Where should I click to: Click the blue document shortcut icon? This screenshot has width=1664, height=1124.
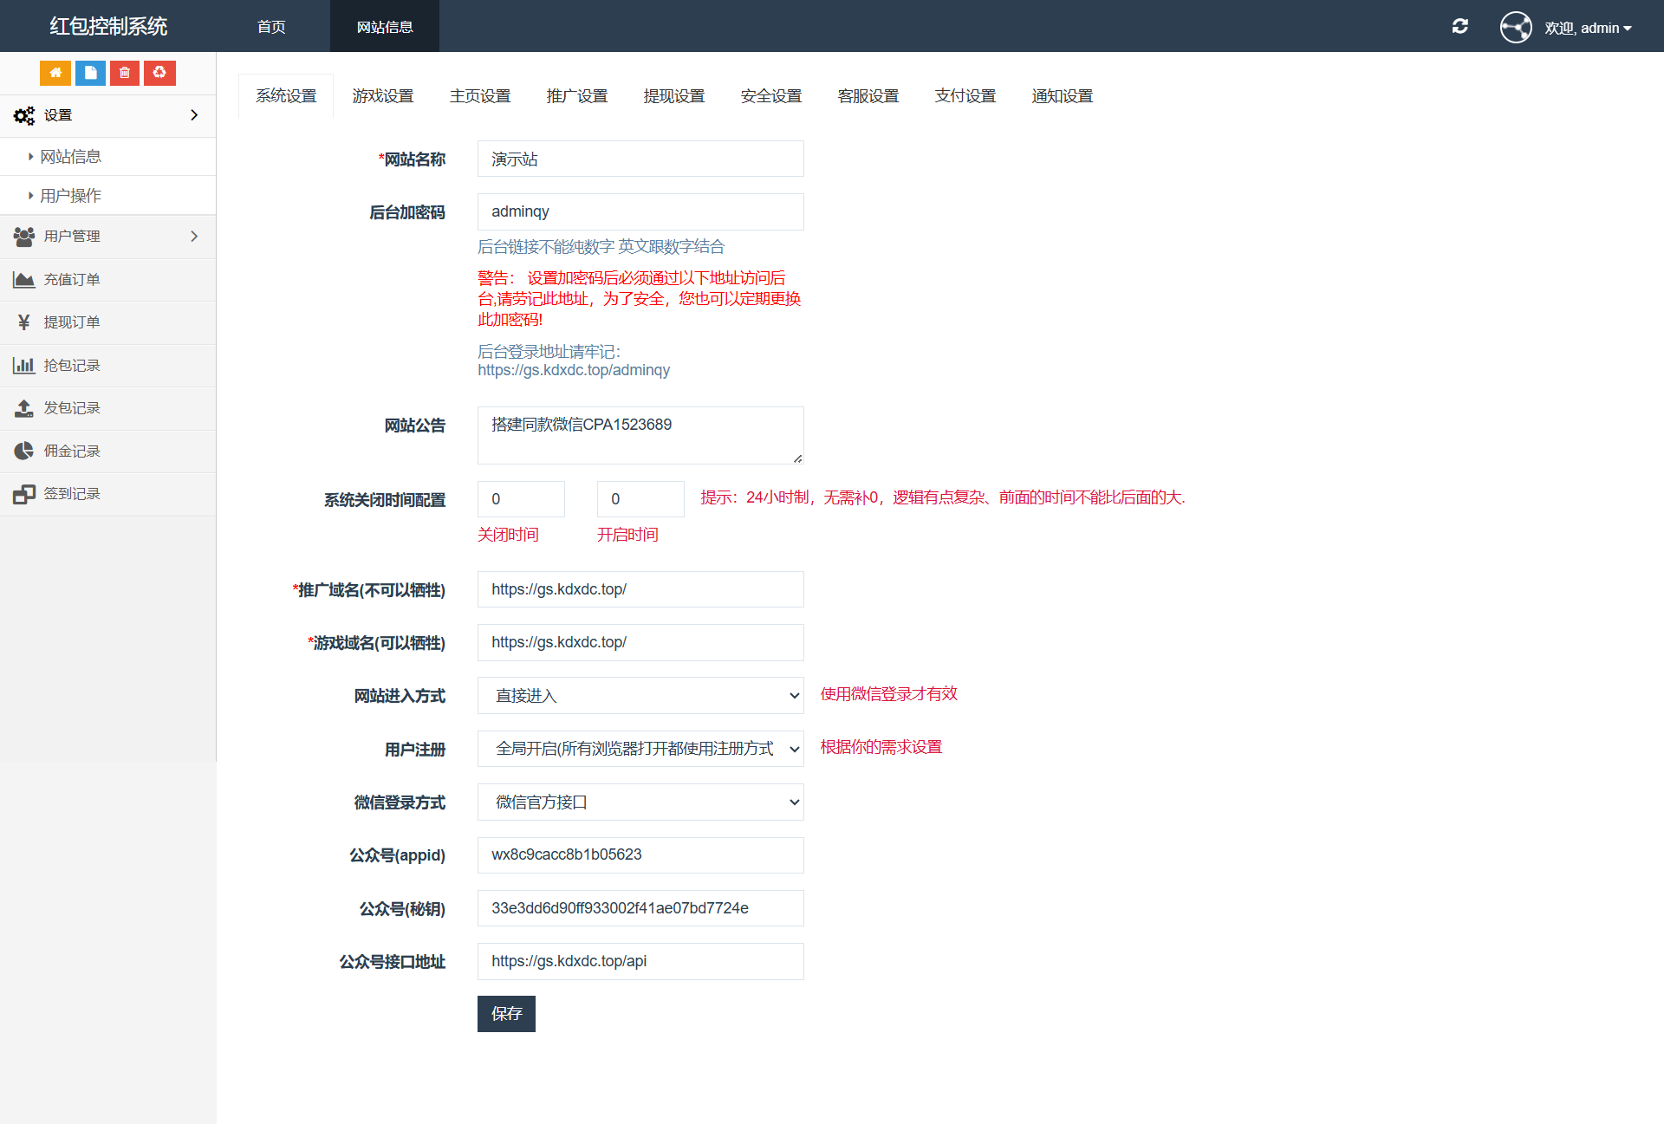[x=90, y=73]
